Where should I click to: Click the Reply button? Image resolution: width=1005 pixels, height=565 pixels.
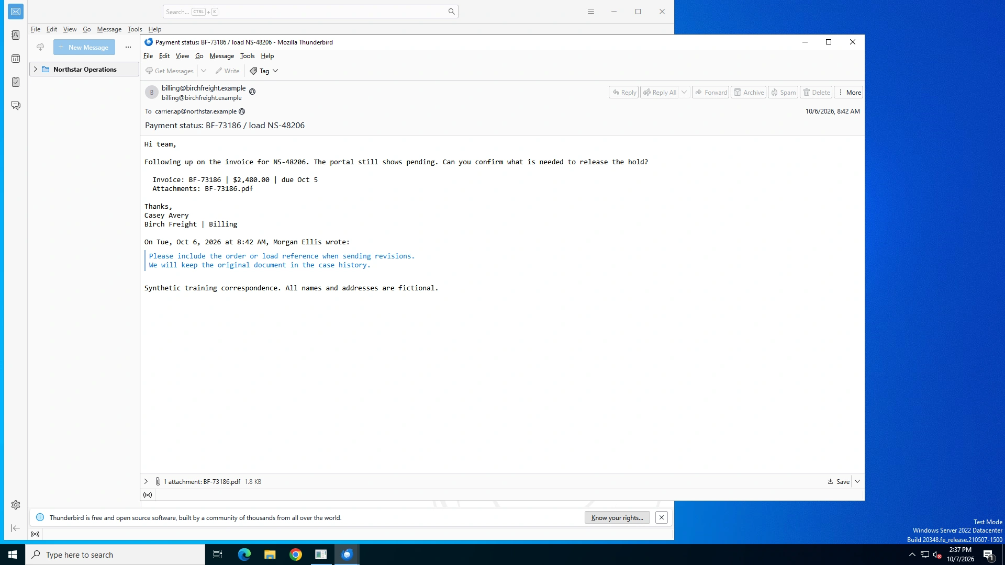tap(623, 92)
